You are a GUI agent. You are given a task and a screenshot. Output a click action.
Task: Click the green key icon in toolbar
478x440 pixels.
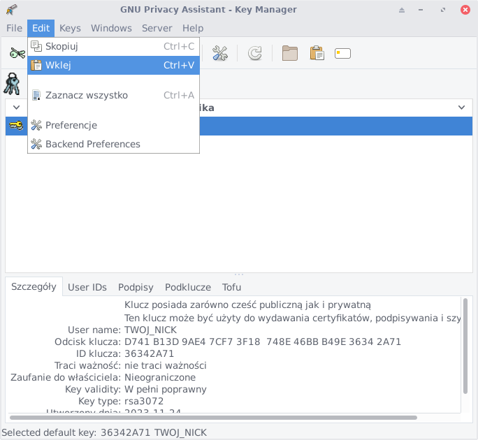[x=17, y=54]
